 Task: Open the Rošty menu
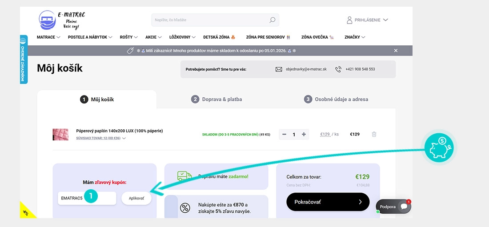coord(129,37)
